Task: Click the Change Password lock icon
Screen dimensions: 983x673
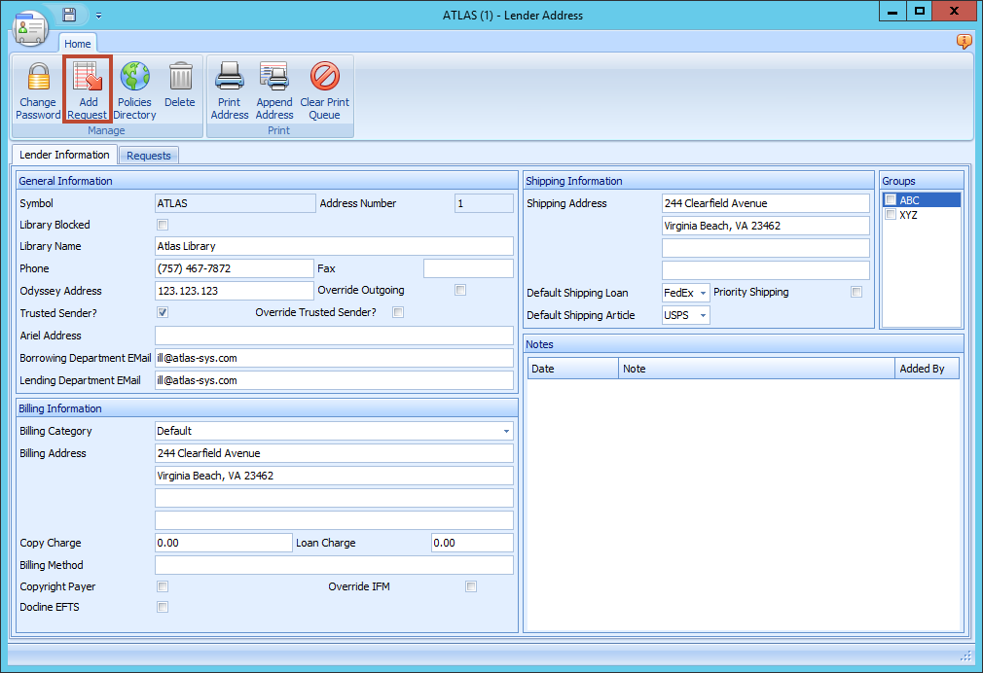Action: [38, 78]
